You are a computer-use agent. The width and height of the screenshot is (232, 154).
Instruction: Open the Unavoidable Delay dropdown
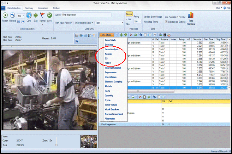84,23
